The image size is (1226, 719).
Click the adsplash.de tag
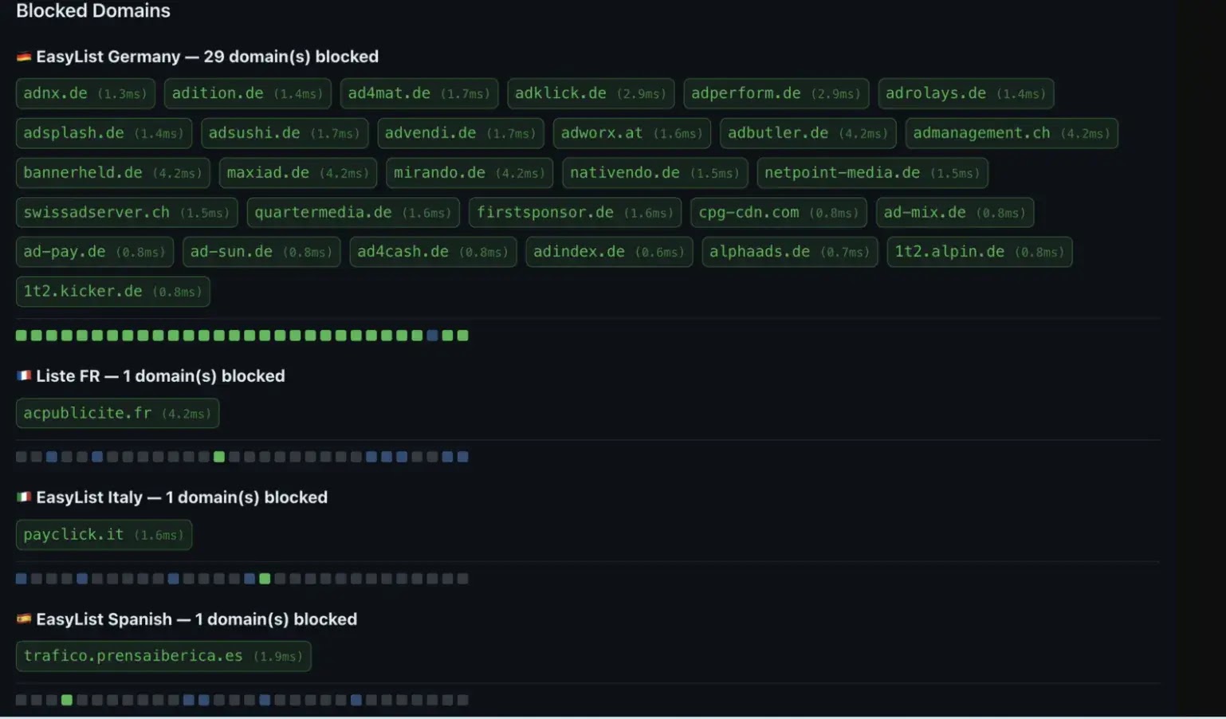pos(104,133)
